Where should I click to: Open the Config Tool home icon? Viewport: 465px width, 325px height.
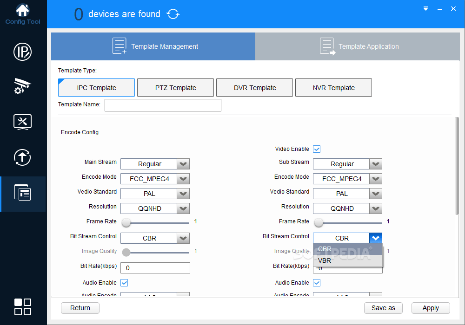coord(22,14)
